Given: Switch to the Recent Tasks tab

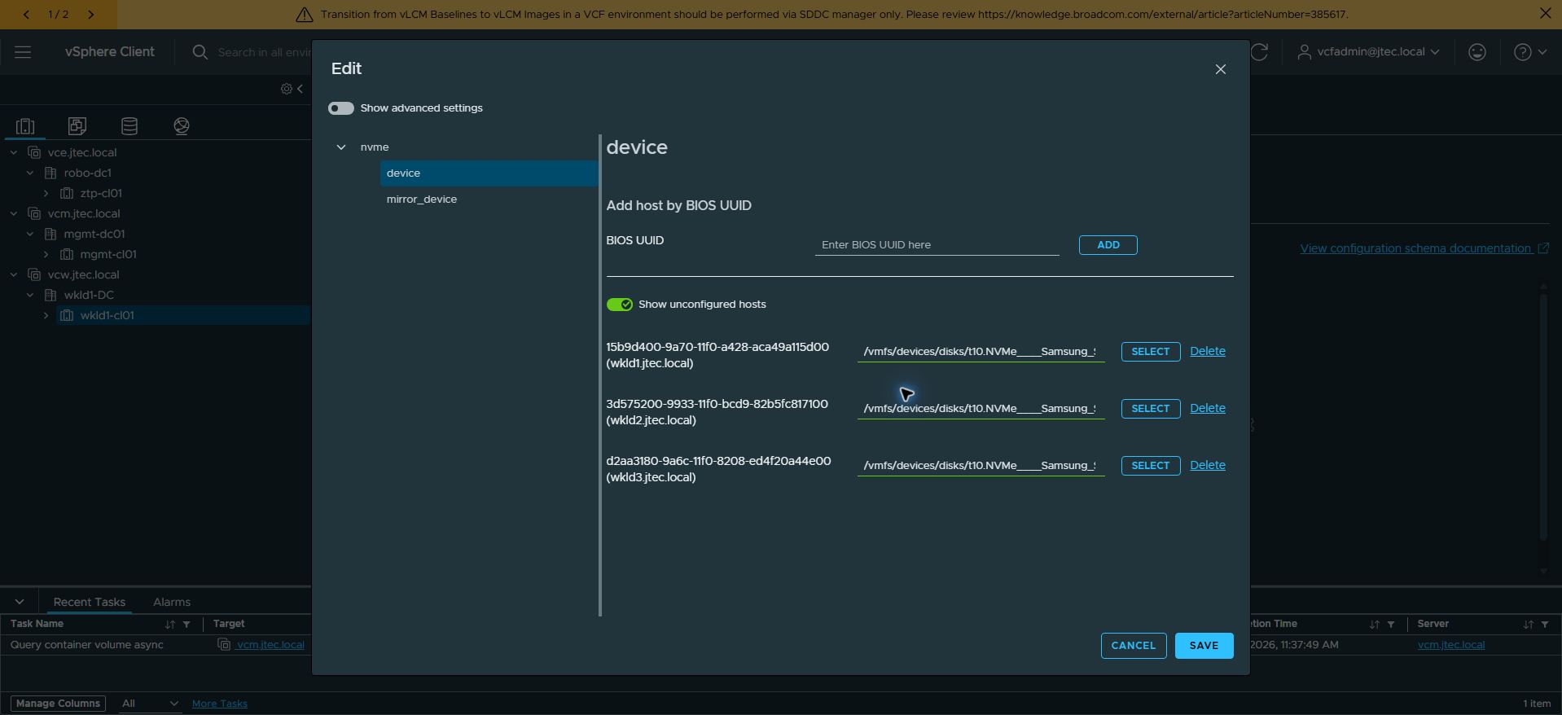Looking at the screenshot, I should coord(90,603).
